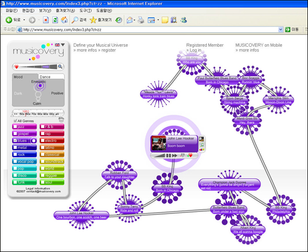This screenshot has height=252, width=308.
Task: Open Amazon icon beside player
Action: (x=201, y=139)
